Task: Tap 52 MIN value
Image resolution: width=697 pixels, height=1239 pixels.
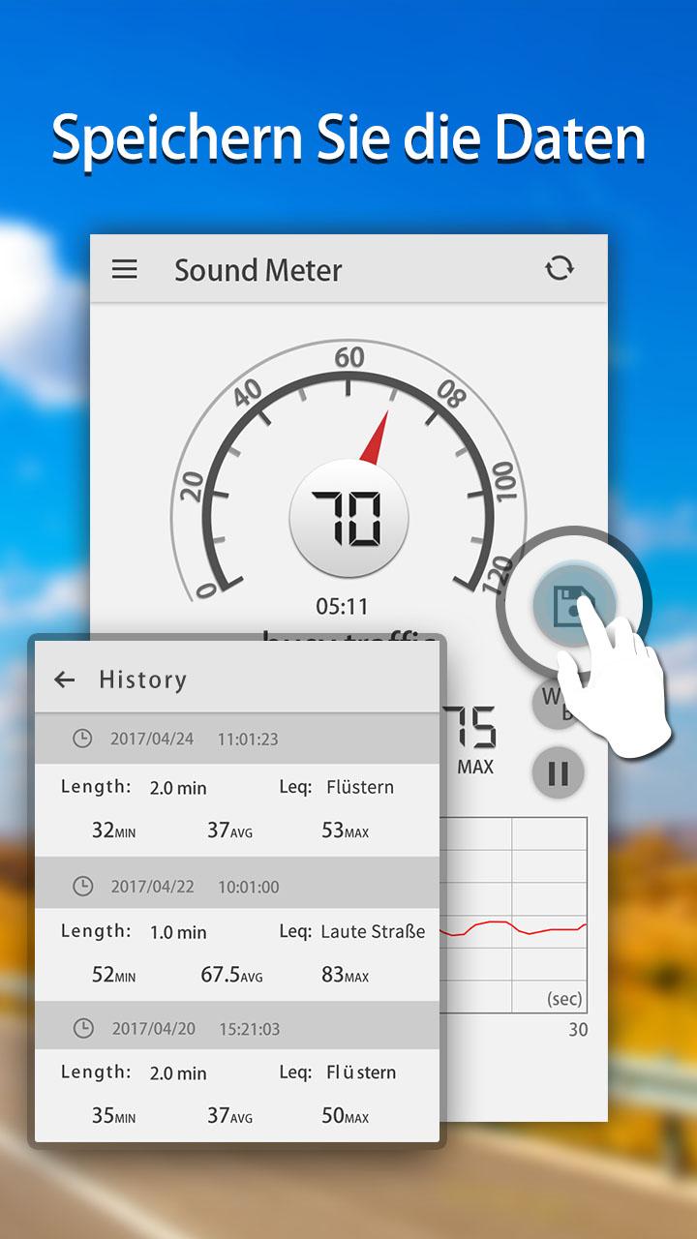Action: click(113, 975)
